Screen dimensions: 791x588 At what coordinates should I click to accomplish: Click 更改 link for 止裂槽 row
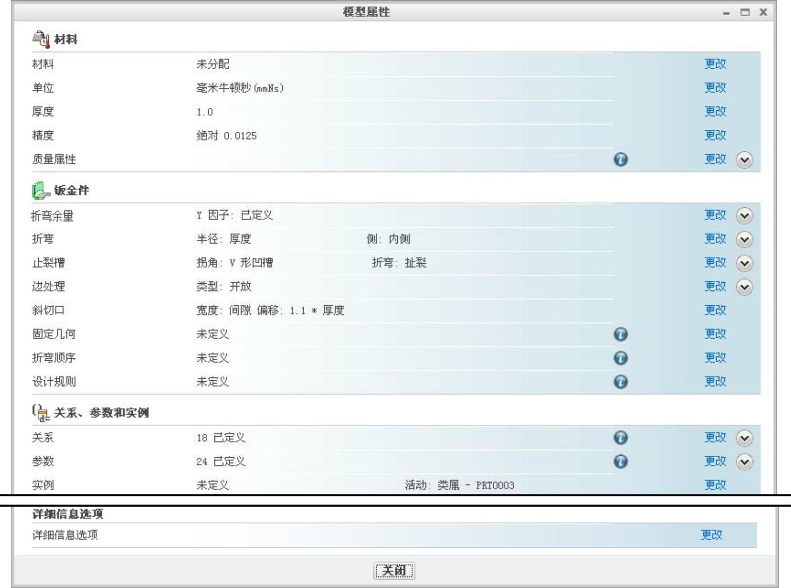click(x=715, y=263)
